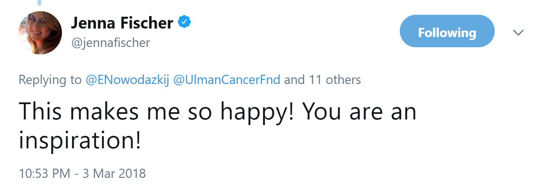Click the "10:53 PM" time in timestamp
This screenshot has width=550, height=190.
[x=44, y=173]
